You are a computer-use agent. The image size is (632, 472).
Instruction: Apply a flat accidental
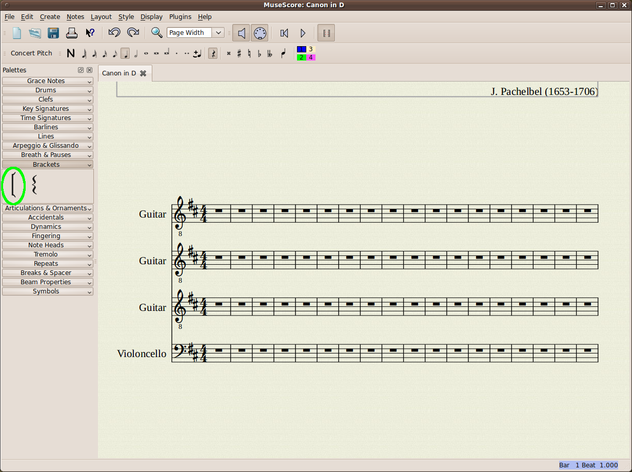259,53
